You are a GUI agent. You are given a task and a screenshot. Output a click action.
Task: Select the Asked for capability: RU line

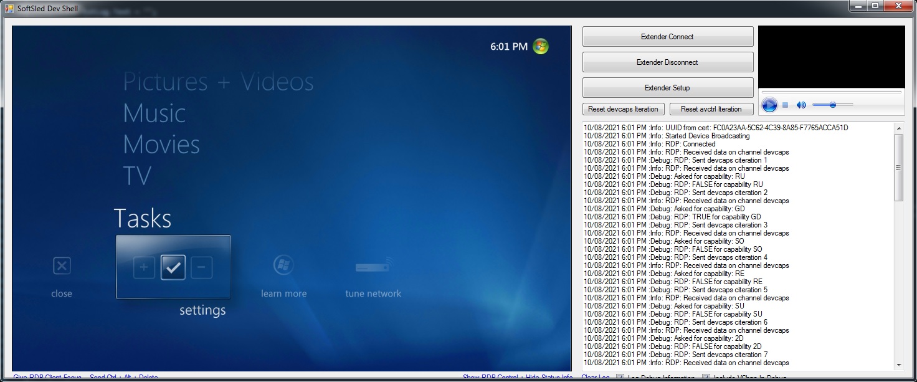coord(664,176)
